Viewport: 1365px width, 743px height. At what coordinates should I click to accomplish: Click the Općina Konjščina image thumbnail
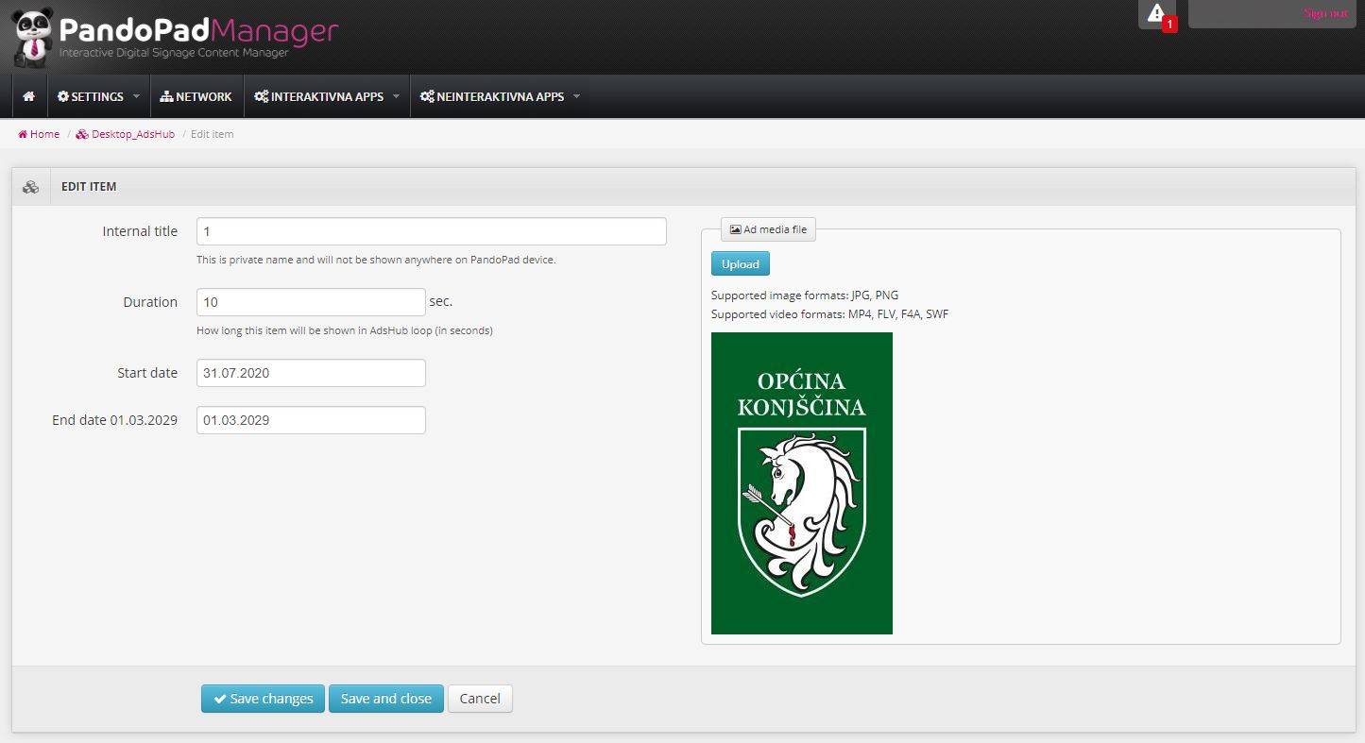pyautogui.click(x=802, y=483)
